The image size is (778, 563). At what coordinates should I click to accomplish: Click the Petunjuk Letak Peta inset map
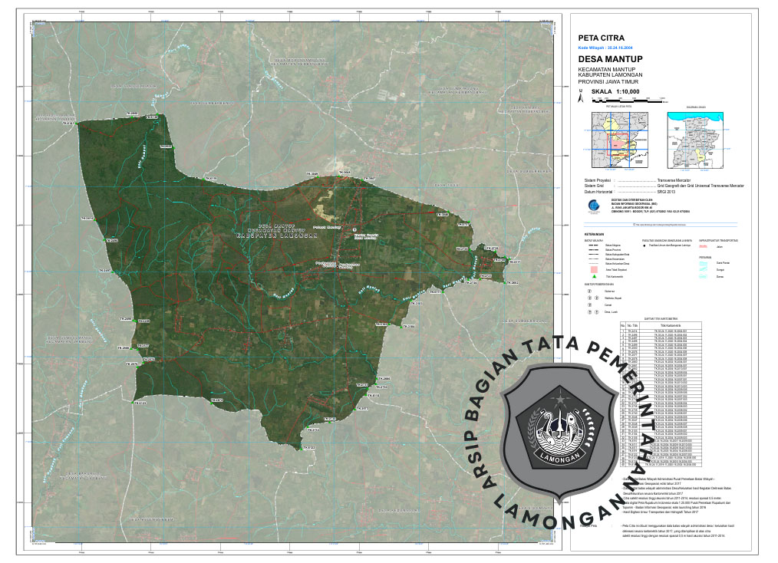click(x=617, y=139)
